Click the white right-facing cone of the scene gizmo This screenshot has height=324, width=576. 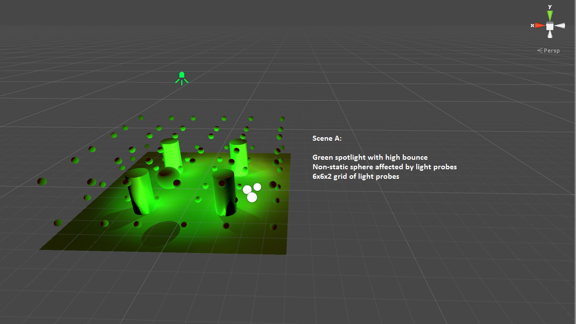coord(562,25)
